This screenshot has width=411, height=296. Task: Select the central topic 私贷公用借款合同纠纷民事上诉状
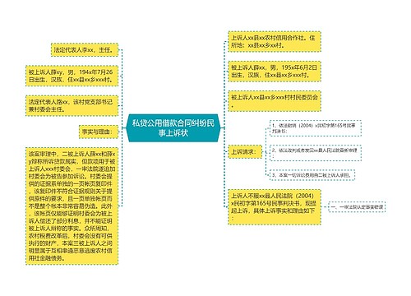(x=173, y=128)
